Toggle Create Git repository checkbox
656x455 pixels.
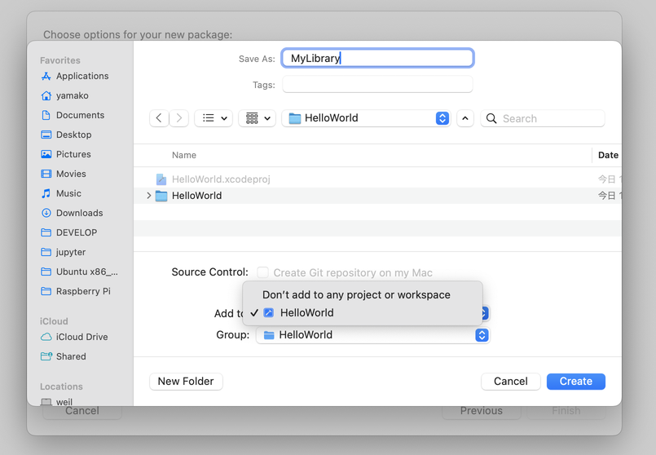262,272
